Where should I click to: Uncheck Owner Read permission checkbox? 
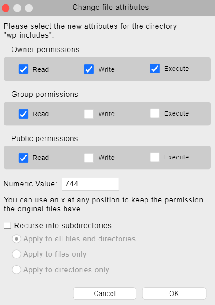24,69
